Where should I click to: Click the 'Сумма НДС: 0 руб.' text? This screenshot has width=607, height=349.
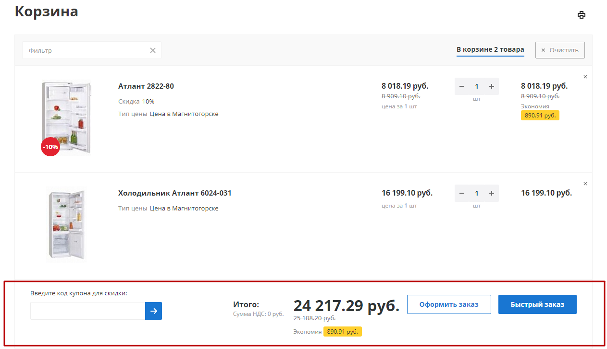tap(259, 314)
